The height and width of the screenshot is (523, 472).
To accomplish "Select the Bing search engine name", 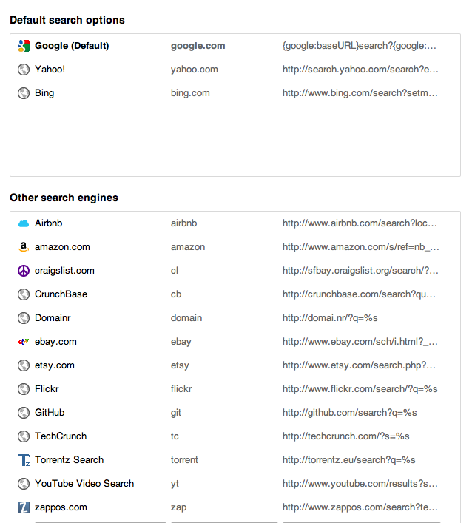I will 44,93.
